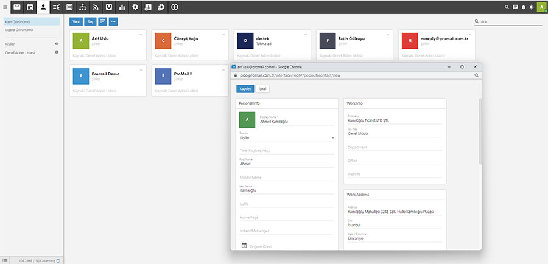
Task: Switch to Izgara Görünümü view
Action: (x=19, y=29)
